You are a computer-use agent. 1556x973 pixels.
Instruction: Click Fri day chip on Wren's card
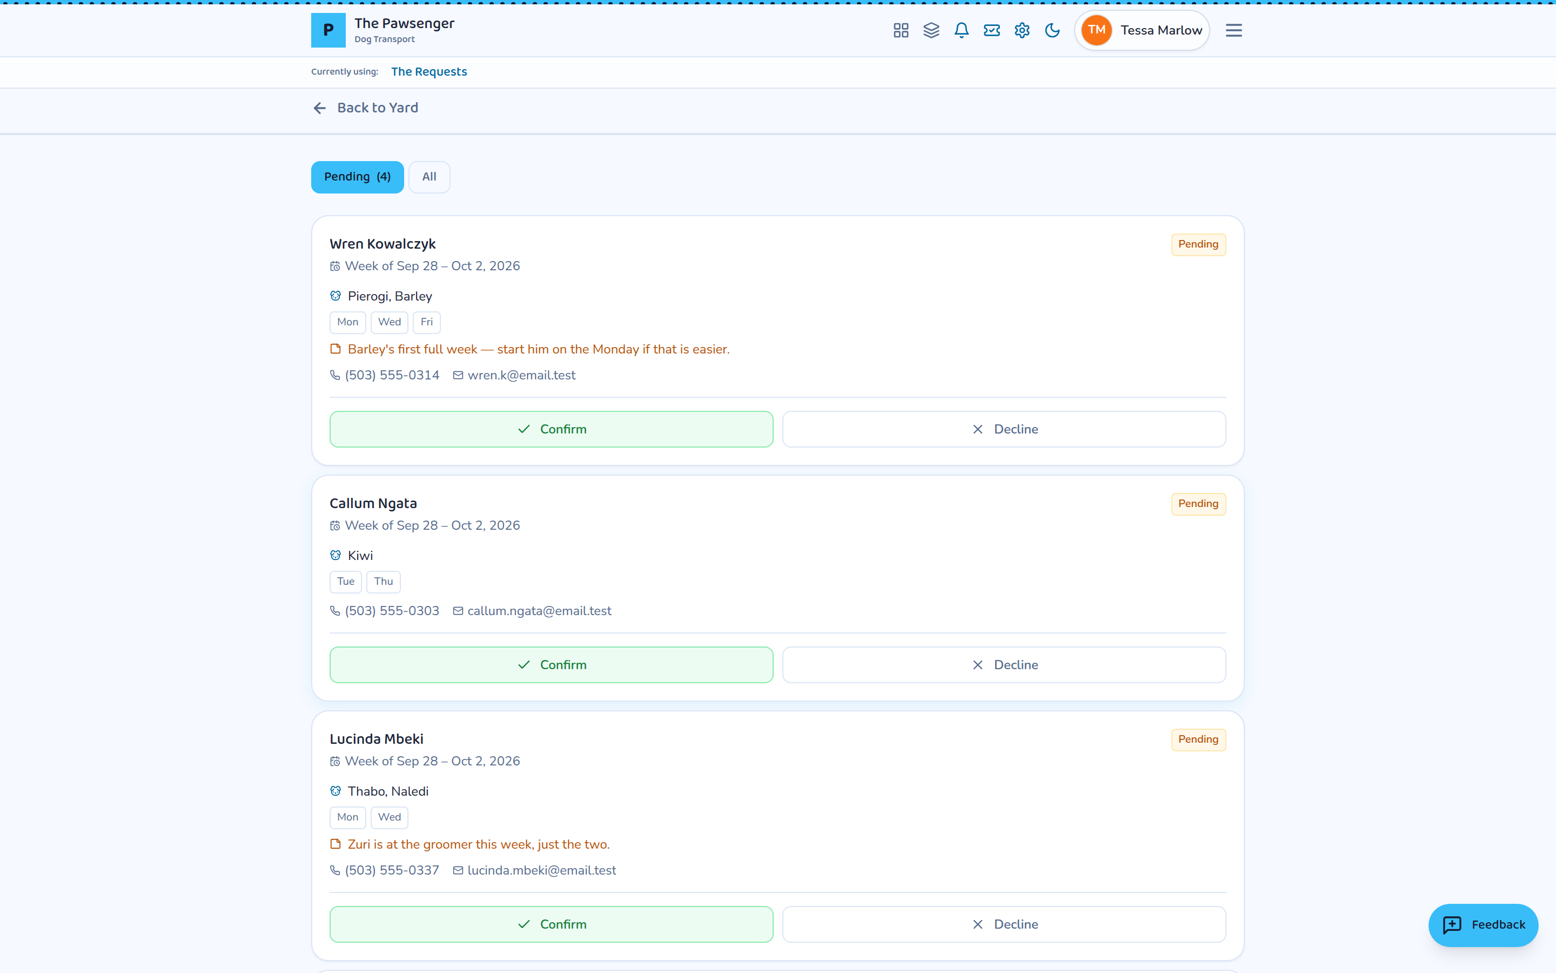[x=426, y=322]
